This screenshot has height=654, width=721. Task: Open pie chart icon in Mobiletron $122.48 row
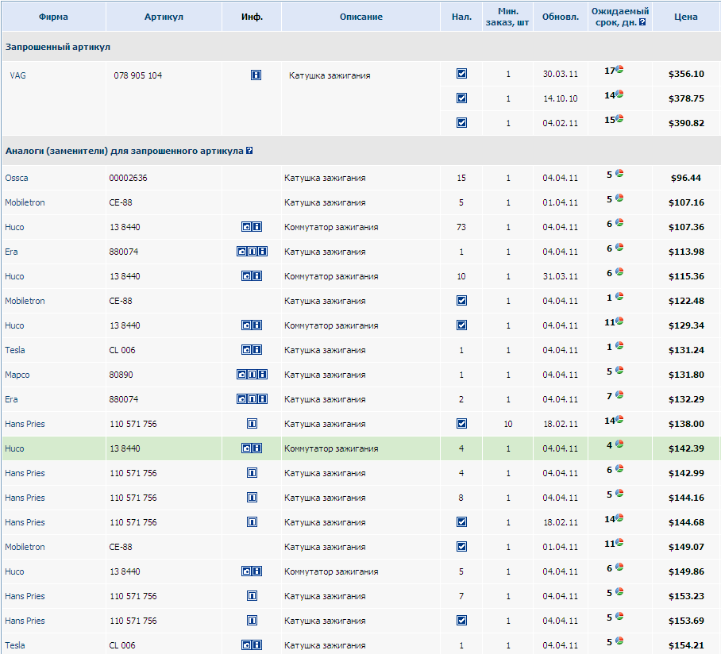pos(619,296)
